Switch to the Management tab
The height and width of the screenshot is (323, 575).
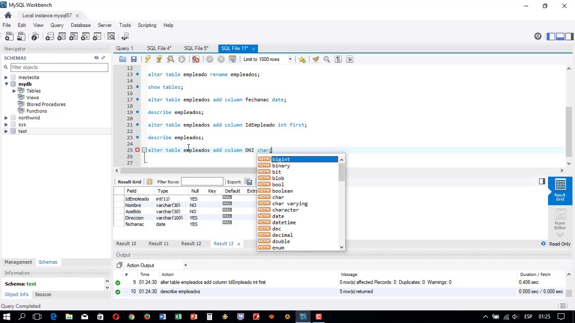pyautogui.click(x=18, y=262)
